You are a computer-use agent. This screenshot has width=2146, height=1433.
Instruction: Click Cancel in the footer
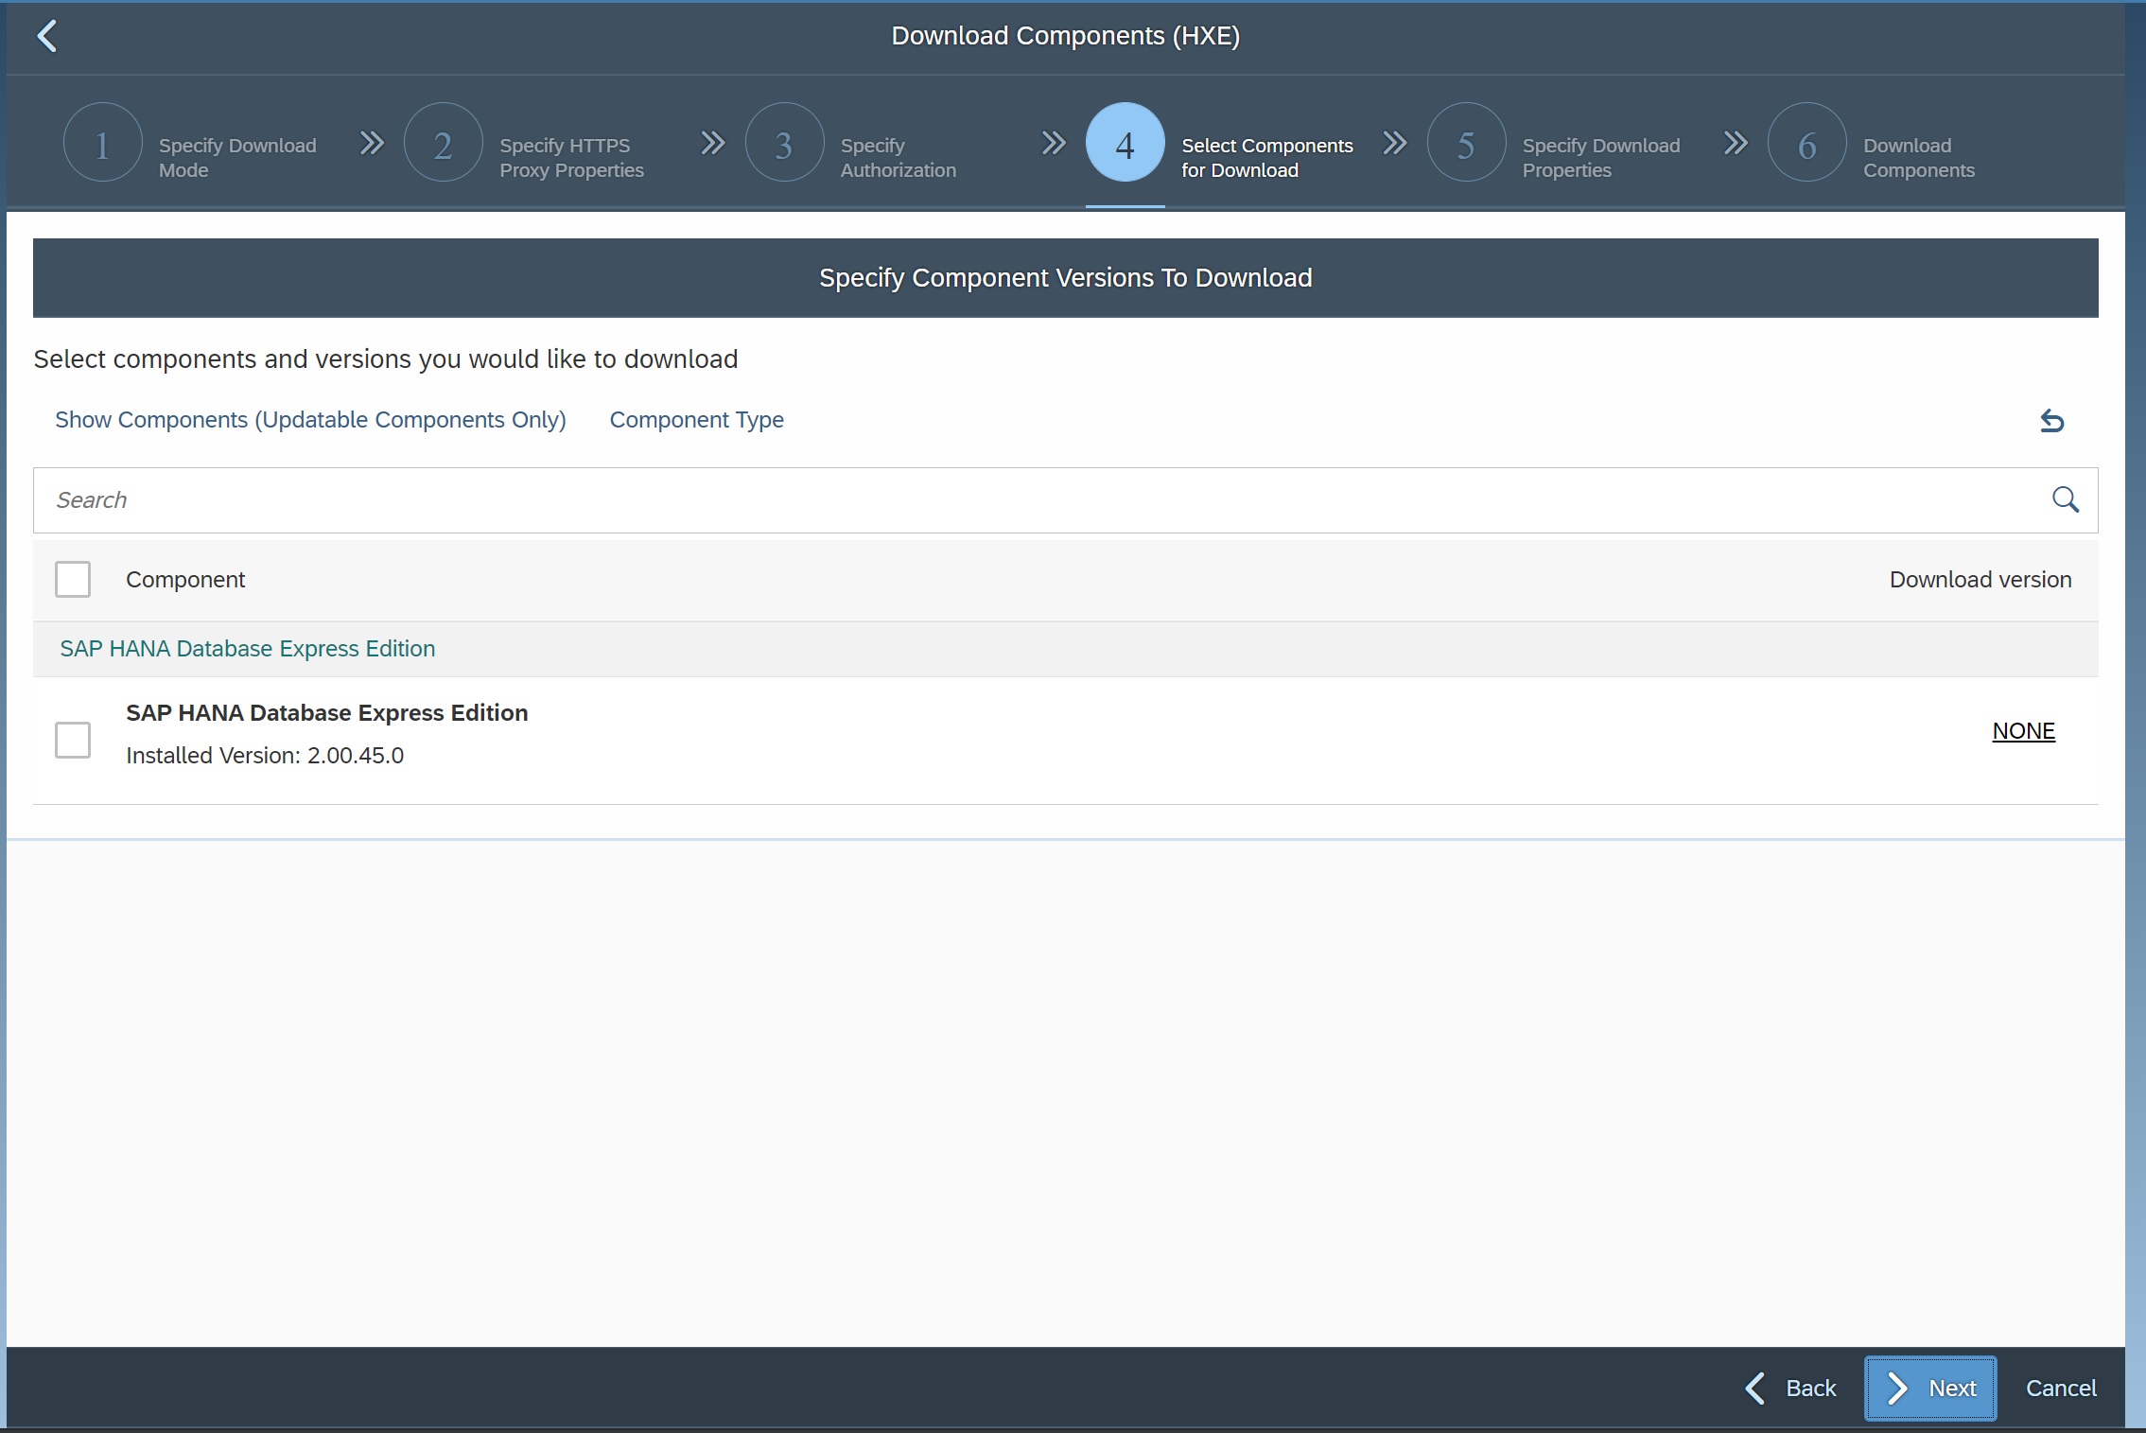pos(2060,1388)
